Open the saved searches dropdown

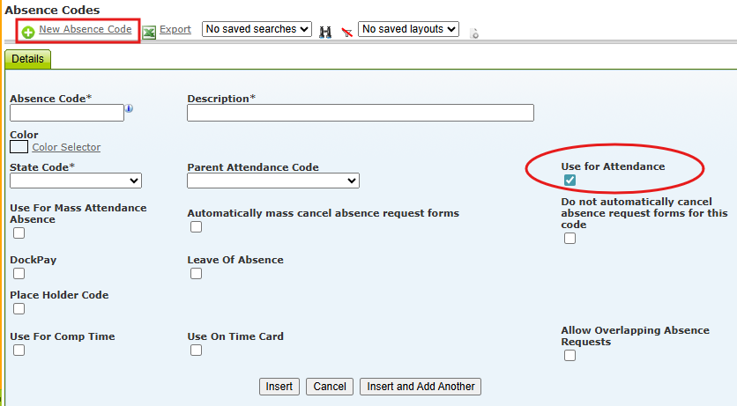pyautogui.click(x=257, y=29)
